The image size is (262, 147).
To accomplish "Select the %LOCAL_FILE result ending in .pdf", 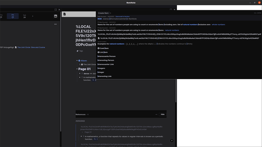I will tap(179, 34).
